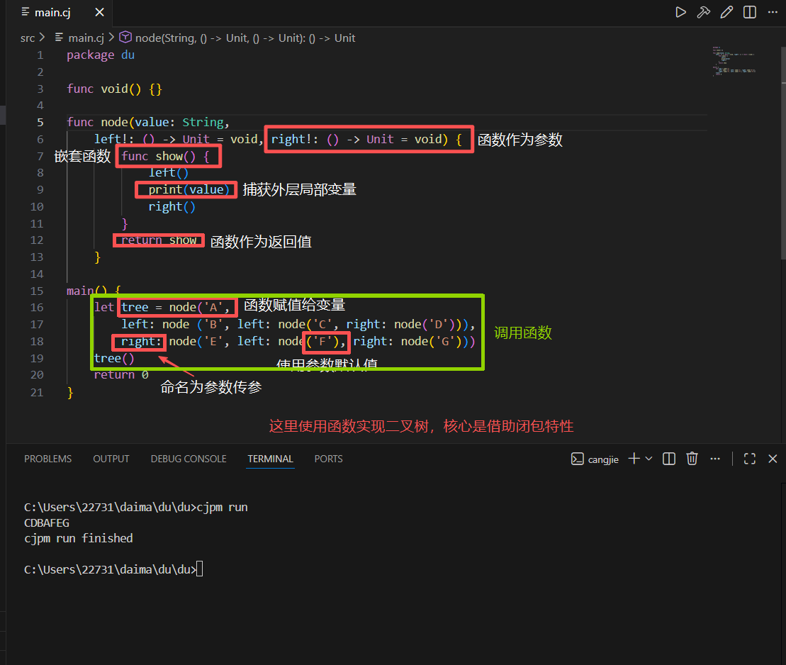Click 'package du' on line 1

coord(101,55)
